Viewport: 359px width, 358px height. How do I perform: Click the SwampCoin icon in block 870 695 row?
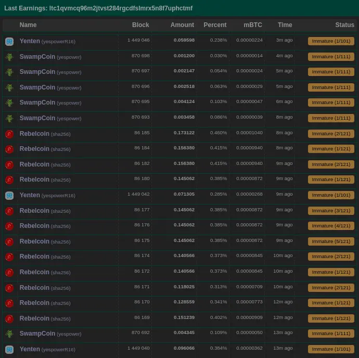(9, 103)
